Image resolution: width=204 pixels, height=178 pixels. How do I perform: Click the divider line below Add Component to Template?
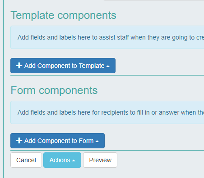(107, 75)
